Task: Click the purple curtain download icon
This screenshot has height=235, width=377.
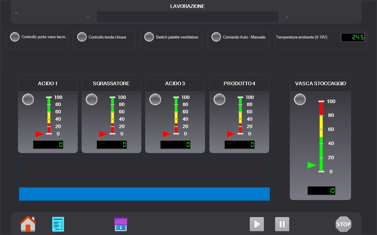Action: point(121,224)
